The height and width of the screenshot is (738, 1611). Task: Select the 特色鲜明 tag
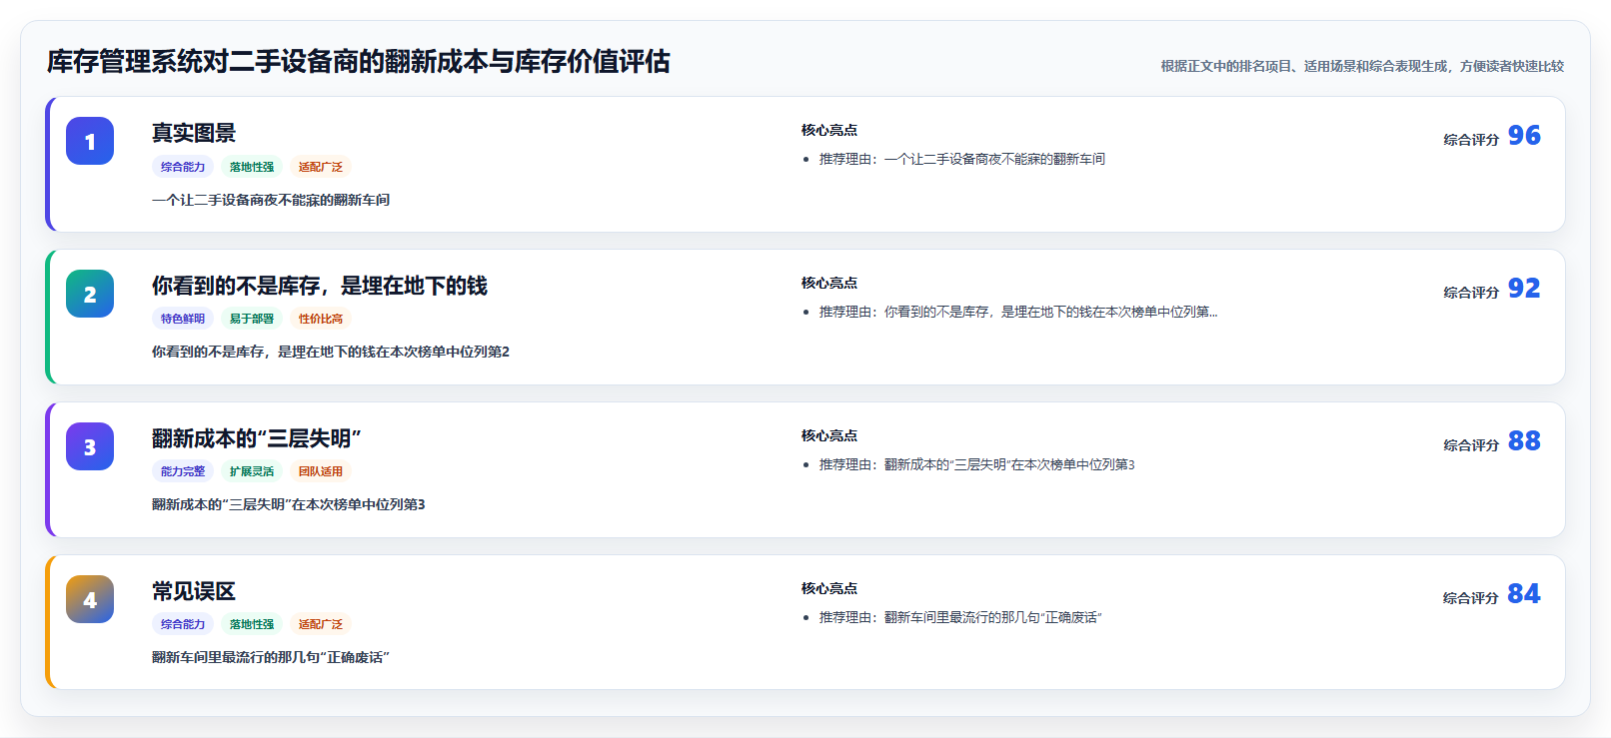pos(183,319)
